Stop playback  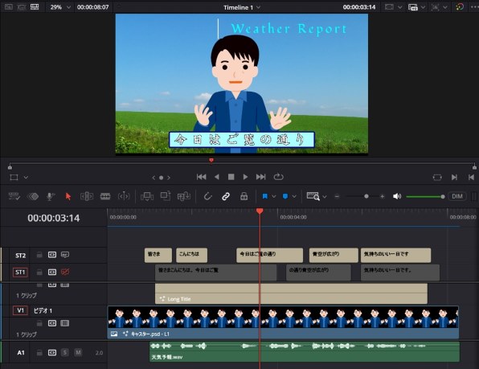[231, 177]
